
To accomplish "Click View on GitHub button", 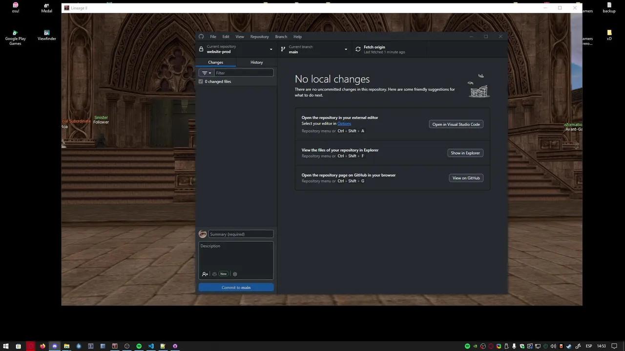I will 466,178.
